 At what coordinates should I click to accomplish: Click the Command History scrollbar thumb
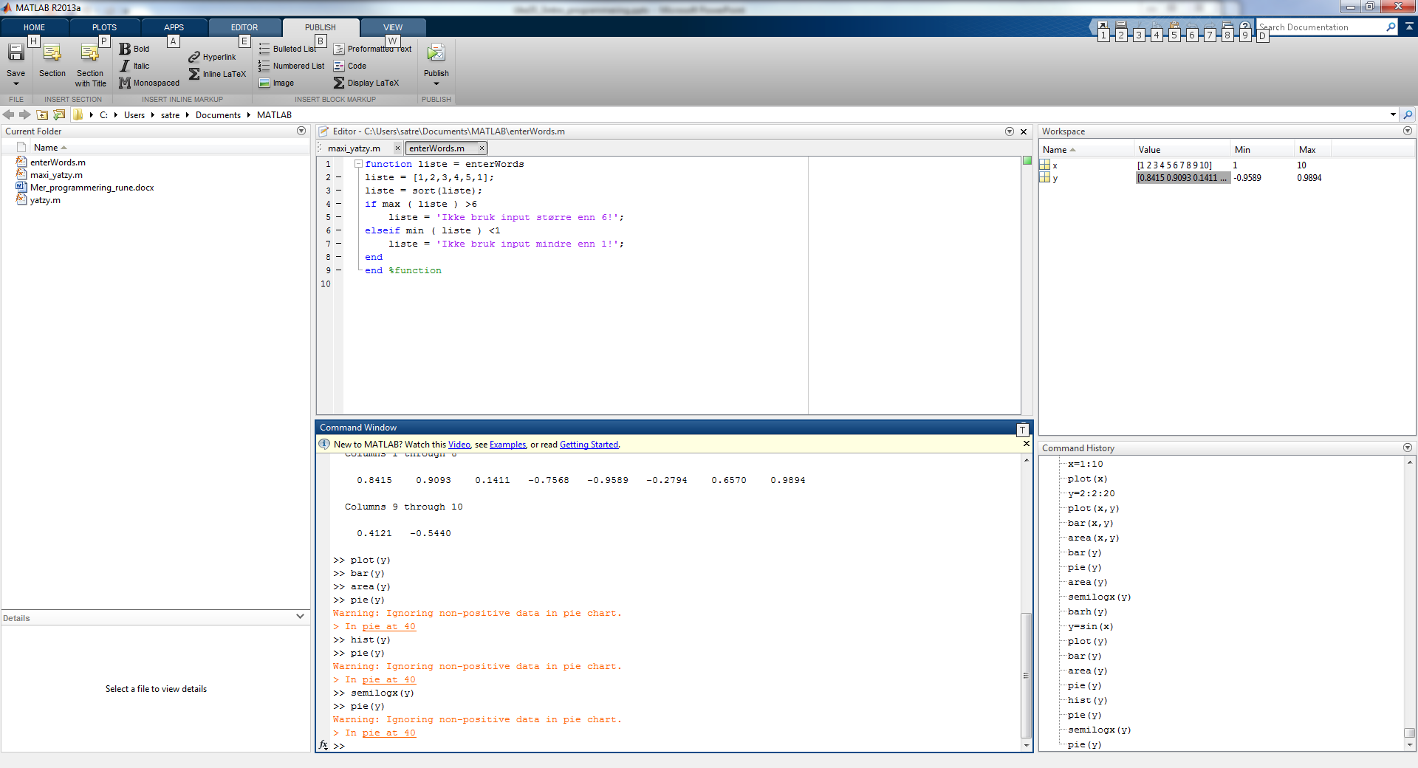point(1409,733)
